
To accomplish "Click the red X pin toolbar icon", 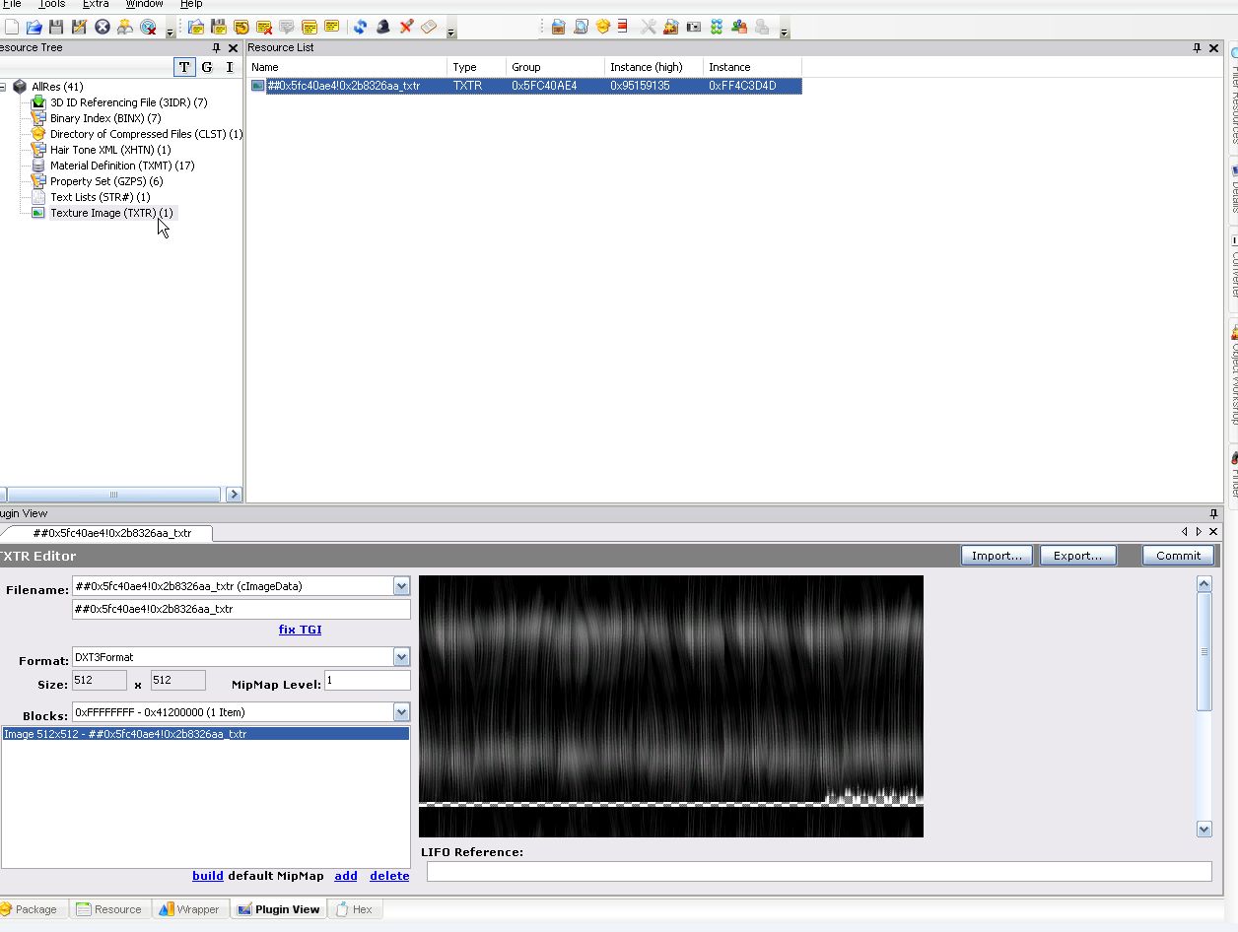I will click(x=405, y=27).
